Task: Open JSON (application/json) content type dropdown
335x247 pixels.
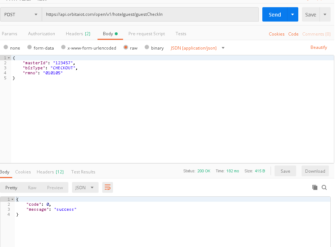Action: pos(223,48)
